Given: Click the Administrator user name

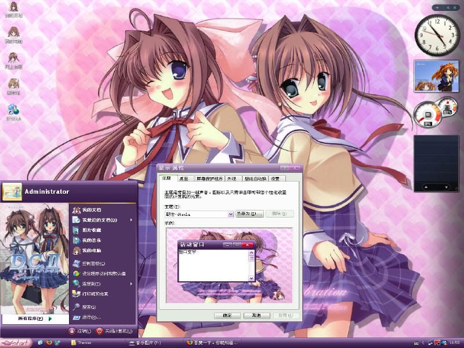Looking at the screenshot, I should click(47, 191).
